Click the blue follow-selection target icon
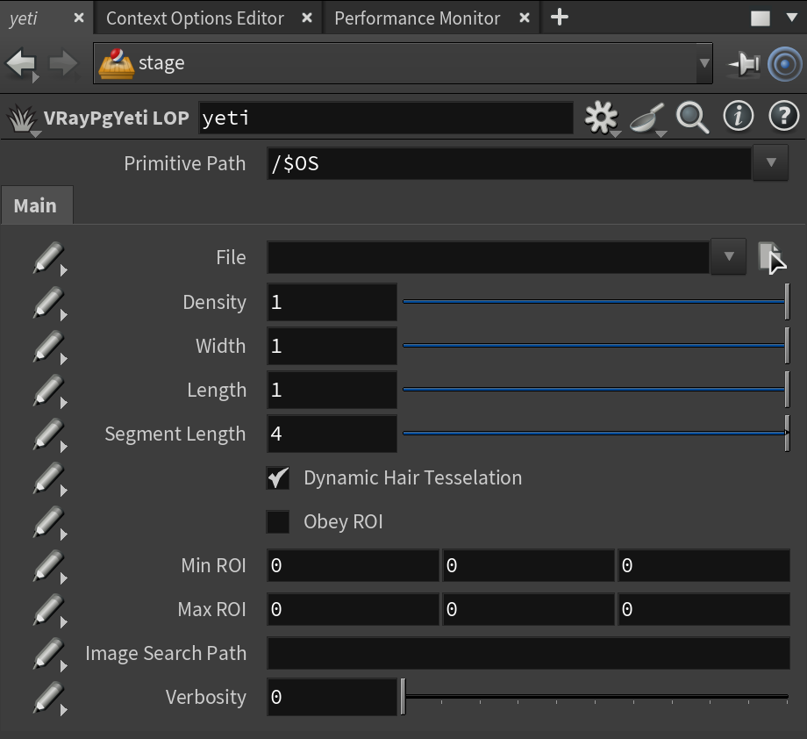The image size is (807, 739). [x=784, y=64]
